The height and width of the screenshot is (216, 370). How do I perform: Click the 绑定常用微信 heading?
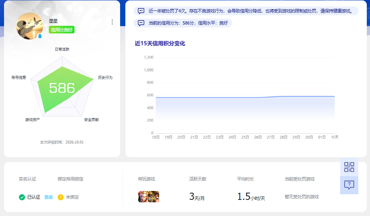pos(70,179)
